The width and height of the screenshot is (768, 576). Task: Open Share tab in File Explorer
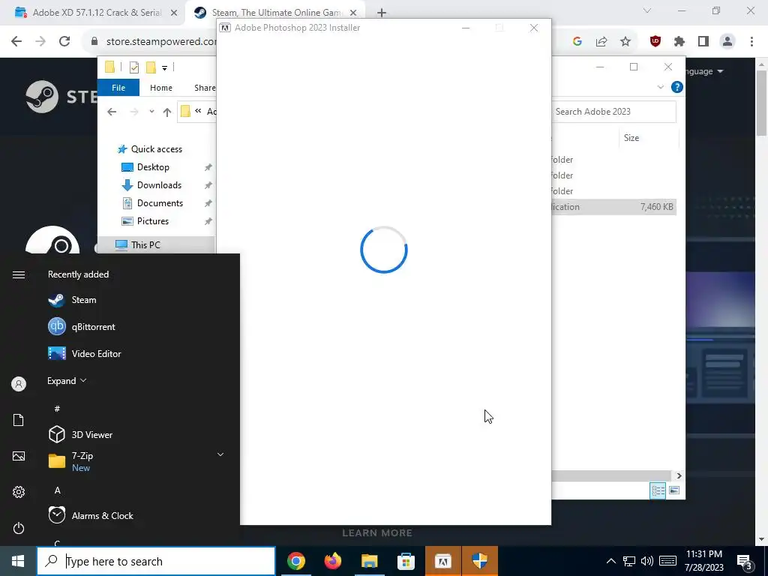click(x=205, y=88)
